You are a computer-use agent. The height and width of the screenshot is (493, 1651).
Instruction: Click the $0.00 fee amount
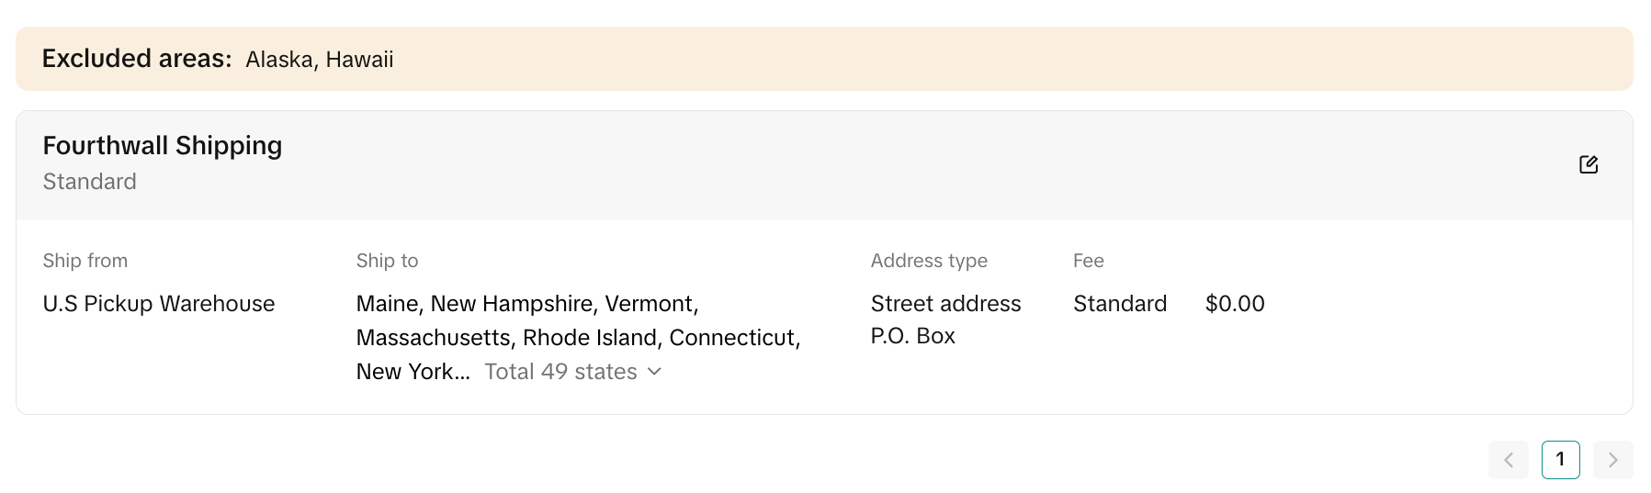click(x=1235, y=304)
